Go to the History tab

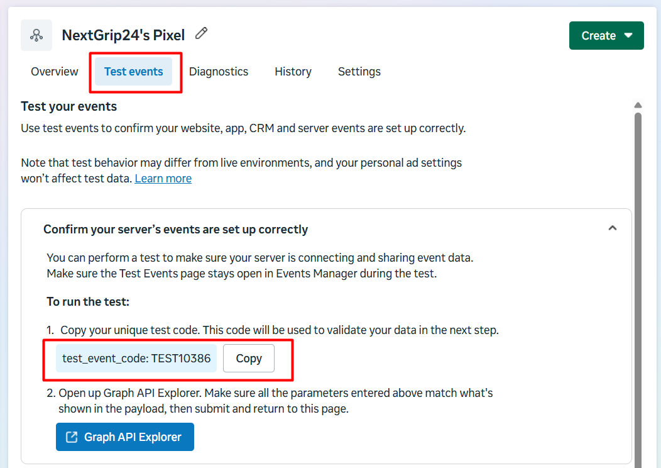pos(293,72)
